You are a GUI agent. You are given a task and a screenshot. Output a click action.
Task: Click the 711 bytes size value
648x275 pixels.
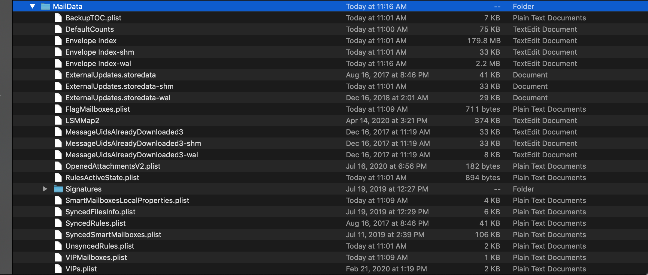(483, 109)
